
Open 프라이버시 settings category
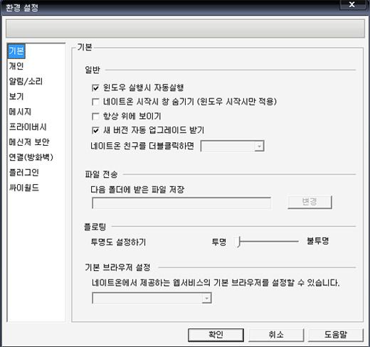click(28, 127)
